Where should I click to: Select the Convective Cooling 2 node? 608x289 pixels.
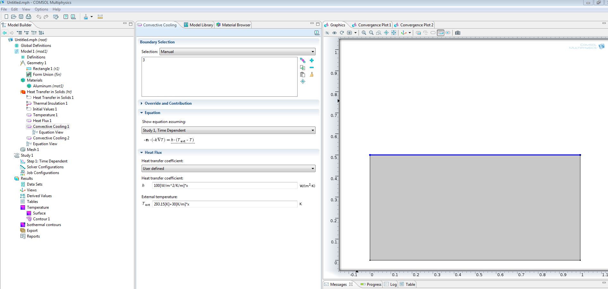[x=51, y=138]
